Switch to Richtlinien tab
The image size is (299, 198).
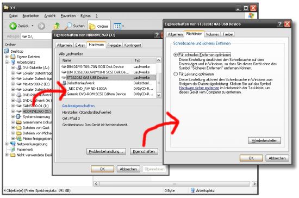tap(194, 34)
